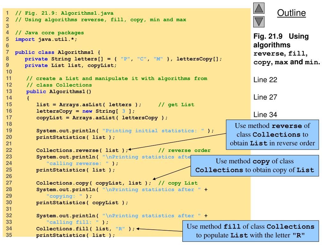Click the 'list = Arrays.asList( letters );' line
The height and width of the screenshot is (245, 327).
[89, 105]
